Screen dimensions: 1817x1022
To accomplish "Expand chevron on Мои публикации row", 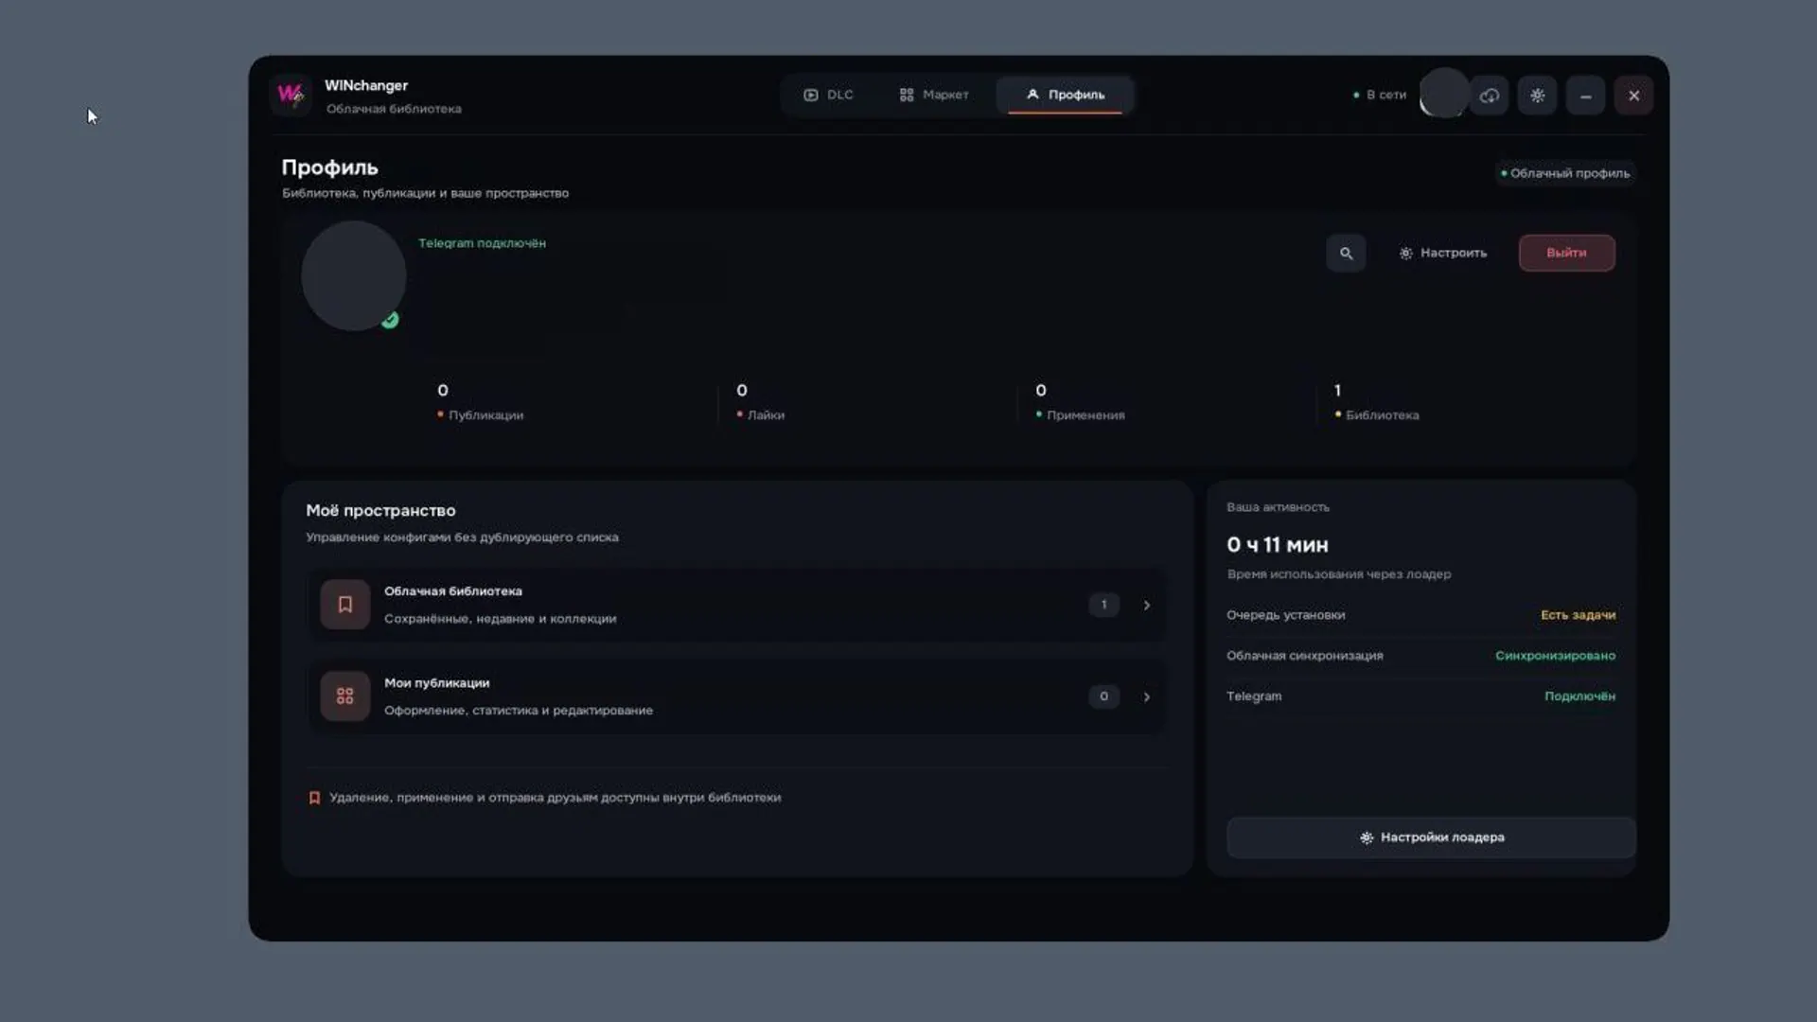I will tap(1147, 697).
